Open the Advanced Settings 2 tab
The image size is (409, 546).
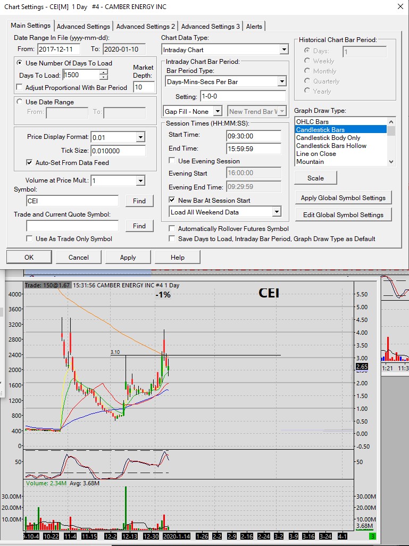pos(146,27)
